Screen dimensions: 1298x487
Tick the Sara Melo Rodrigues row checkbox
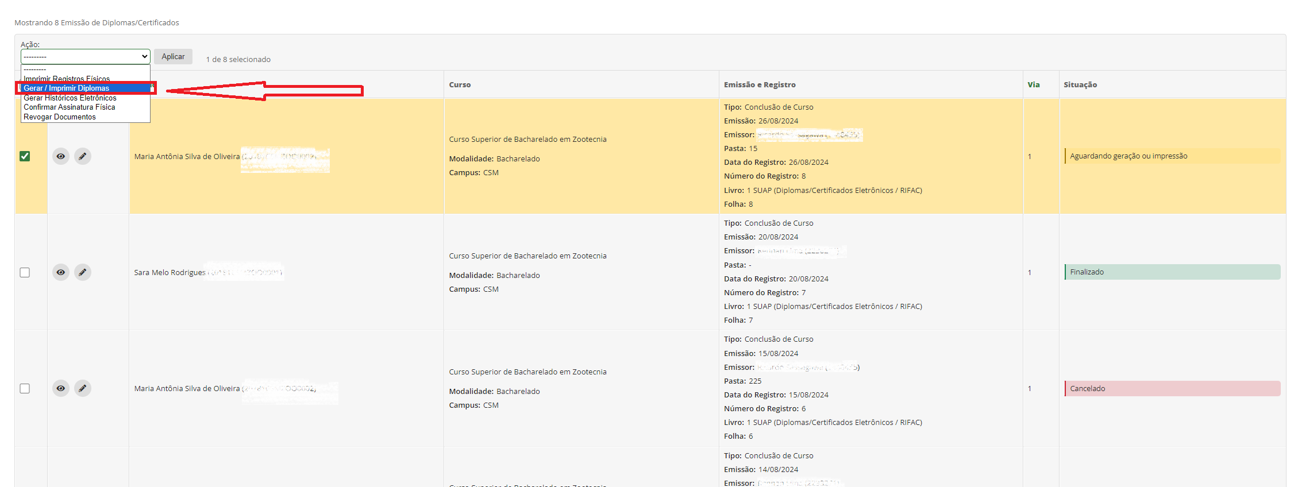pyautogui.click(x=25, y=272)
